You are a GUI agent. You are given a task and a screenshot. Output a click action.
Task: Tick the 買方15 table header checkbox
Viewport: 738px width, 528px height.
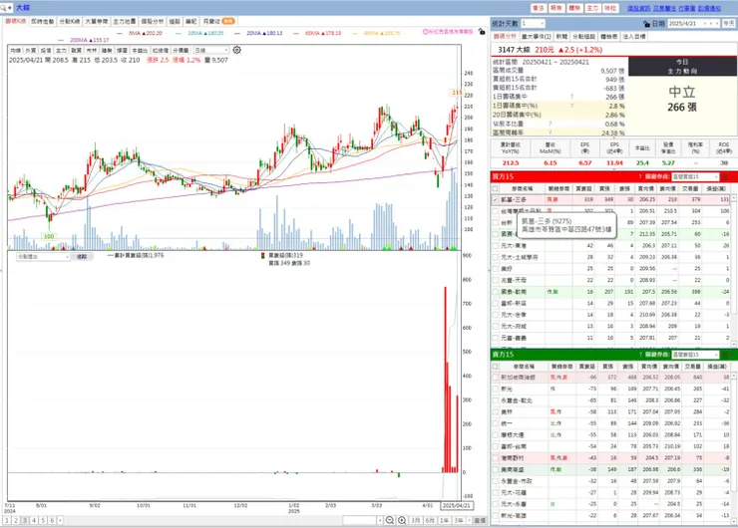point(495,188)
